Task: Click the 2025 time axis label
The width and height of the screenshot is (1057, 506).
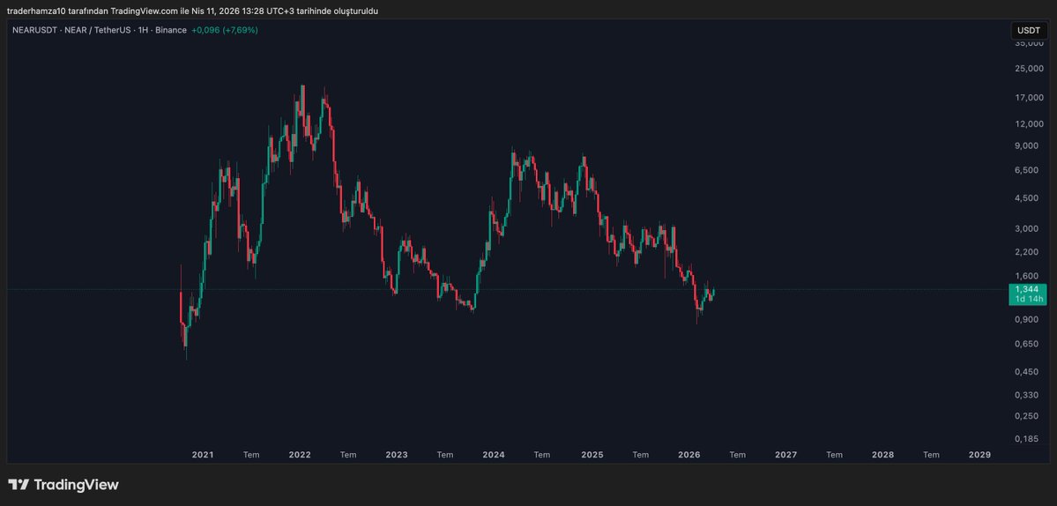Action: [x=592, y=455]
